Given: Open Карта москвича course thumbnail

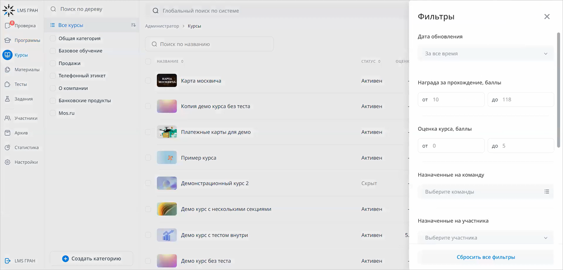Looking at the screenshot, I should pos(167,81).
